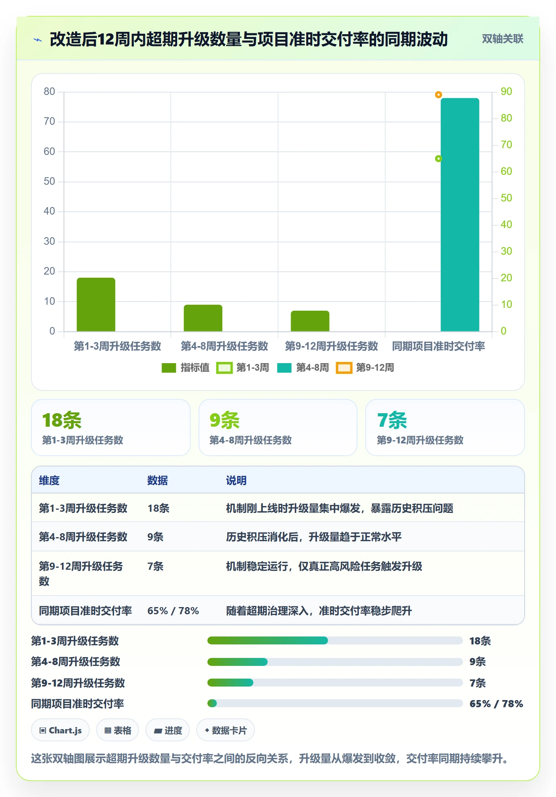Click the 9条 progress bar
Screen dimensions: 556x797
(x=335, y=662)
